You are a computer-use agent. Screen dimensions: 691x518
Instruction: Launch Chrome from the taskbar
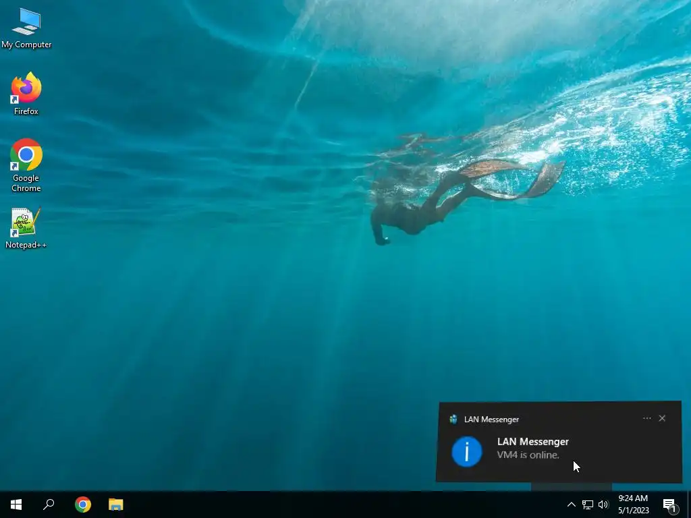(83, 505)
